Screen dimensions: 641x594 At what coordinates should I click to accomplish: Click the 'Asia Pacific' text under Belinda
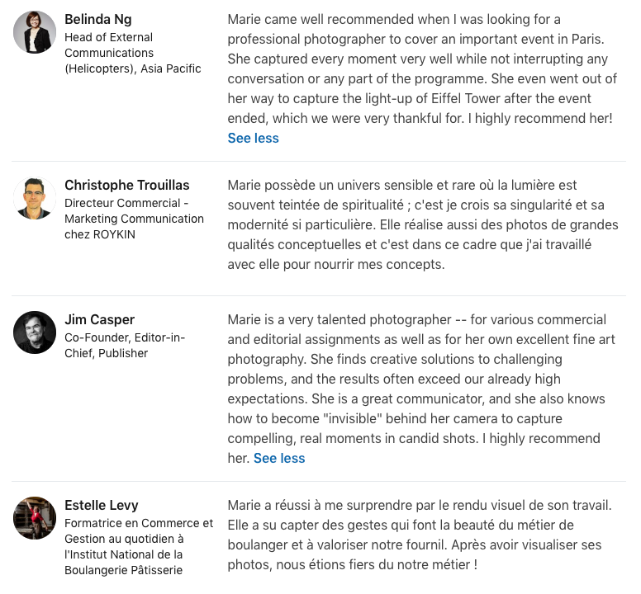point(171,68)
